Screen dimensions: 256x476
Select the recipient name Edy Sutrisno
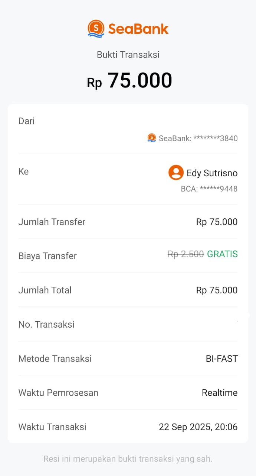click(212, 173)
